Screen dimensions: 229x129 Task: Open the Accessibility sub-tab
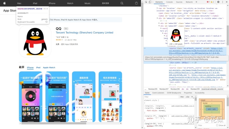pyautogui.click(x=200, y=93)
